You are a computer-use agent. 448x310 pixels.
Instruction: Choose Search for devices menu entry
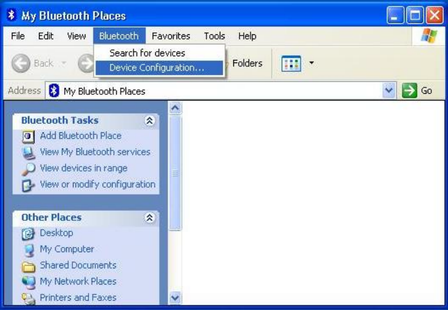(159, 53)
